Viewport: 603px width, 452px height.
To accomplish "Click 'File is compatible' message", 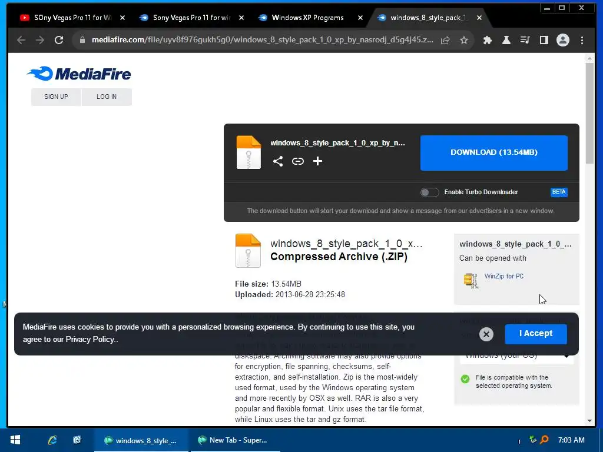I will (x=513, y=381).
